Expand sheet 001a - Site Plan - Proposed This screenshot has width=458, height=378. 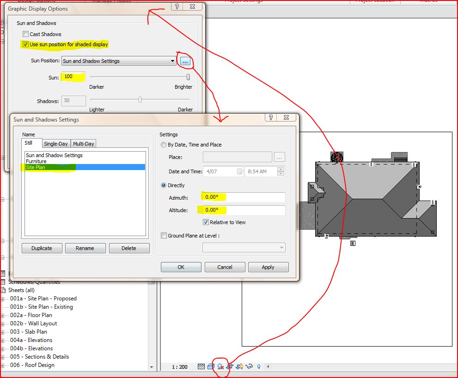point(2,299)
